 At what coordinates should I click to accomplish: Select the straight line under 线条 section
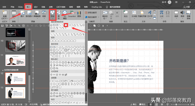[51, 34]
